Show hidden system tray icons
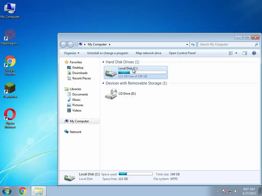Screen dimensions: 262x196 (x=217, y=191)
